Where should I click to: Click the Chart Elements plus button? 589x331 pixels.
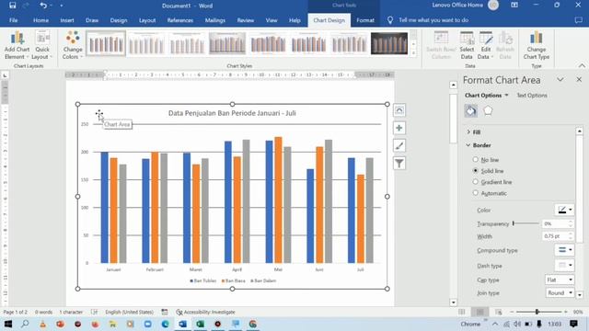[398, 128]
